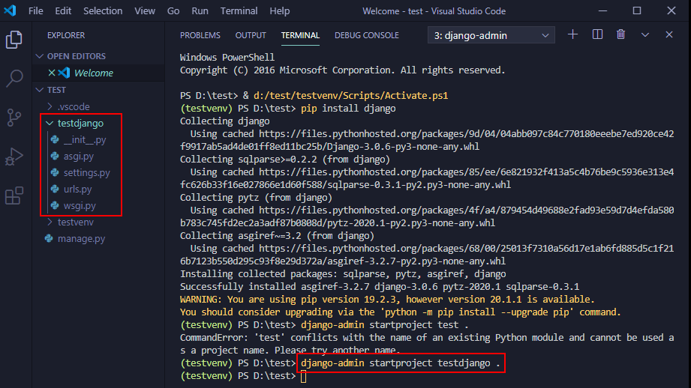This screenshot has width=691, height=388.
Task: Switch to the Debug Console tab
Action: tap(367, 35)
